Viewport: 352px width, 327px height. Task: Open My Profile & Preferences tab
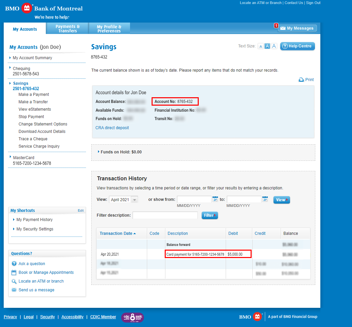tap(109, 29)
